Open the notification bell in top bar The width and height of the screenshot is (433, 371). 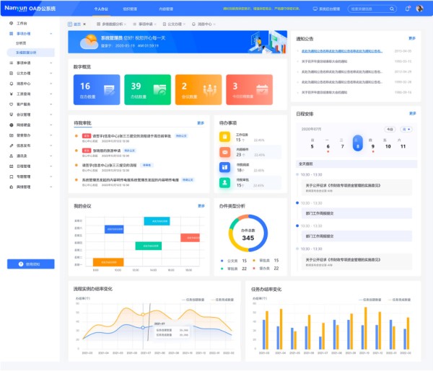[408, 9]
